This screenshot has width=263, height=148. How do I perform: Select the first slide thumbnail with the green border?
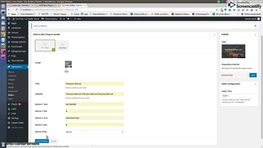[x=45, y=46]
